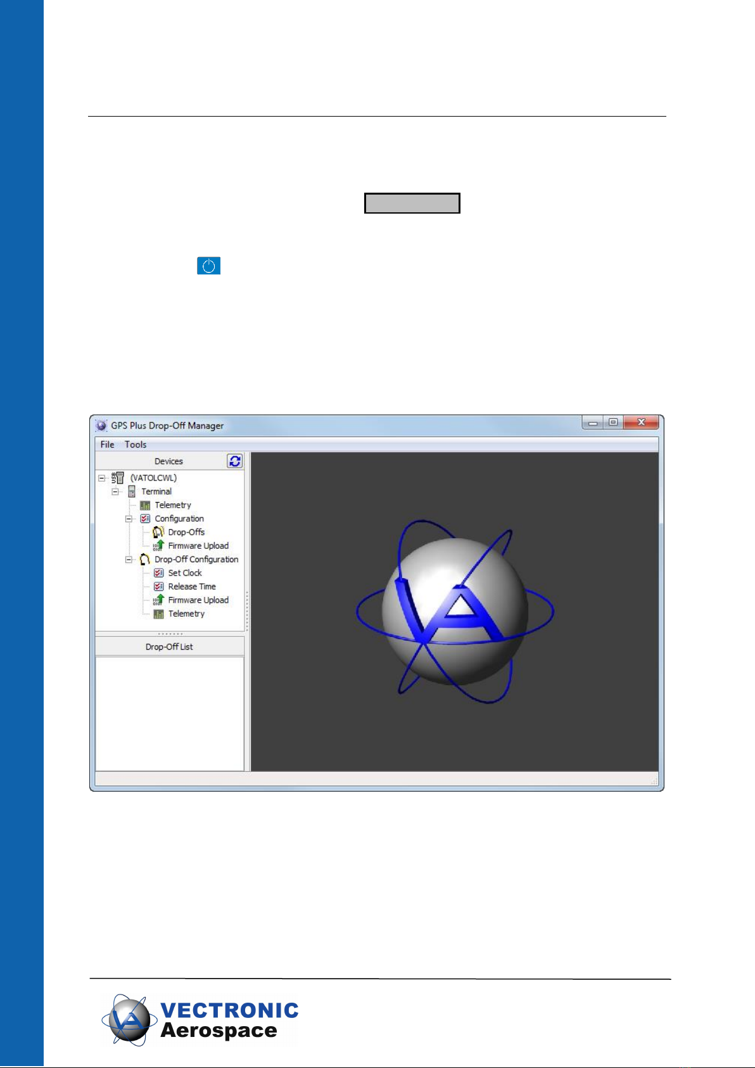Open the Tools menu
755x1068 pixels.
tap(136, 444)
